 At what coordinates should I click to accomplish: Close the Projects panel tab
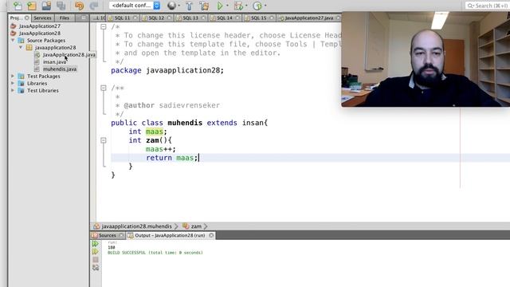point(27,18)
